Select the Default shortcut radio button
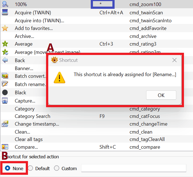Screen dimensions: 193x177 [30, 168]
